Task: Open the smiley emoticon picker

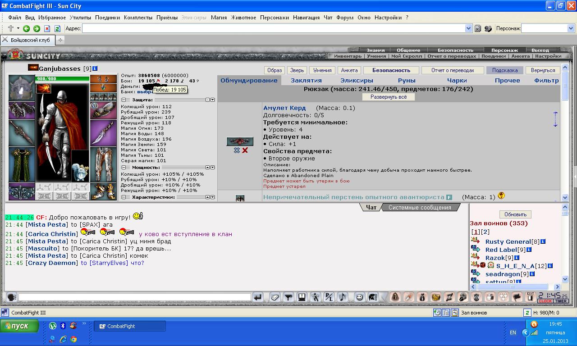Action: click(359, 297)
